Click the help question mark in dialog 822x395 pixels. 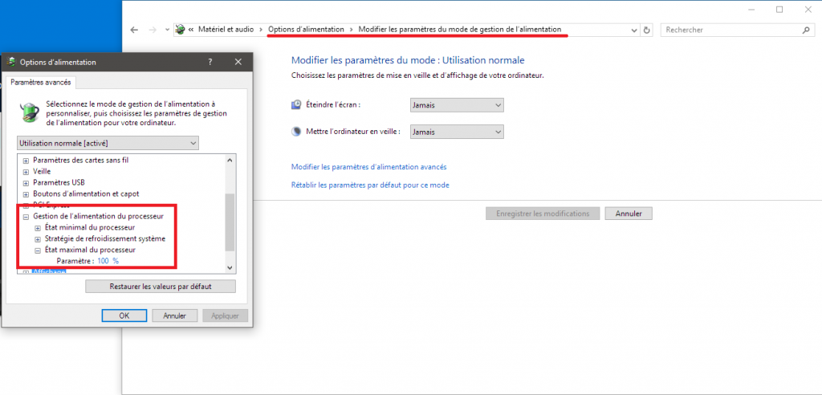click(210, 62)
